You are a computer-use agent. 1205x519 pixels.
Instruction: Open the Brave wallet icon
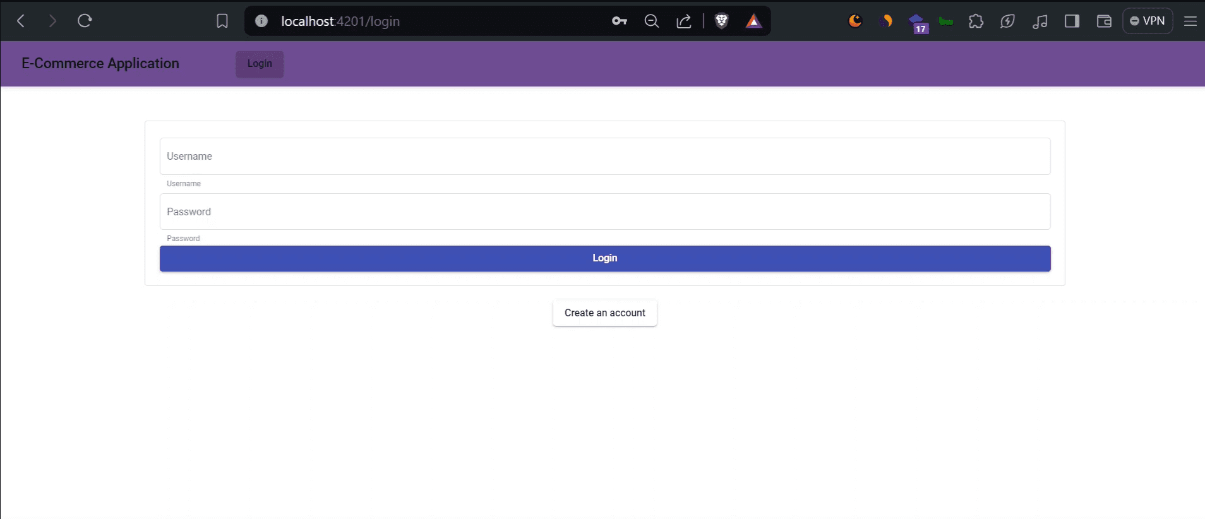point(1104,21)
